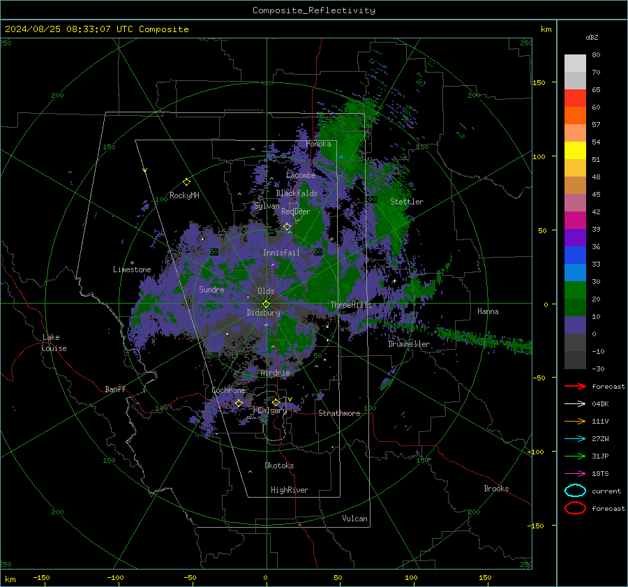Click the Blackfalds city label
This screenshot has width=628, height=587.
coord(297,193)
